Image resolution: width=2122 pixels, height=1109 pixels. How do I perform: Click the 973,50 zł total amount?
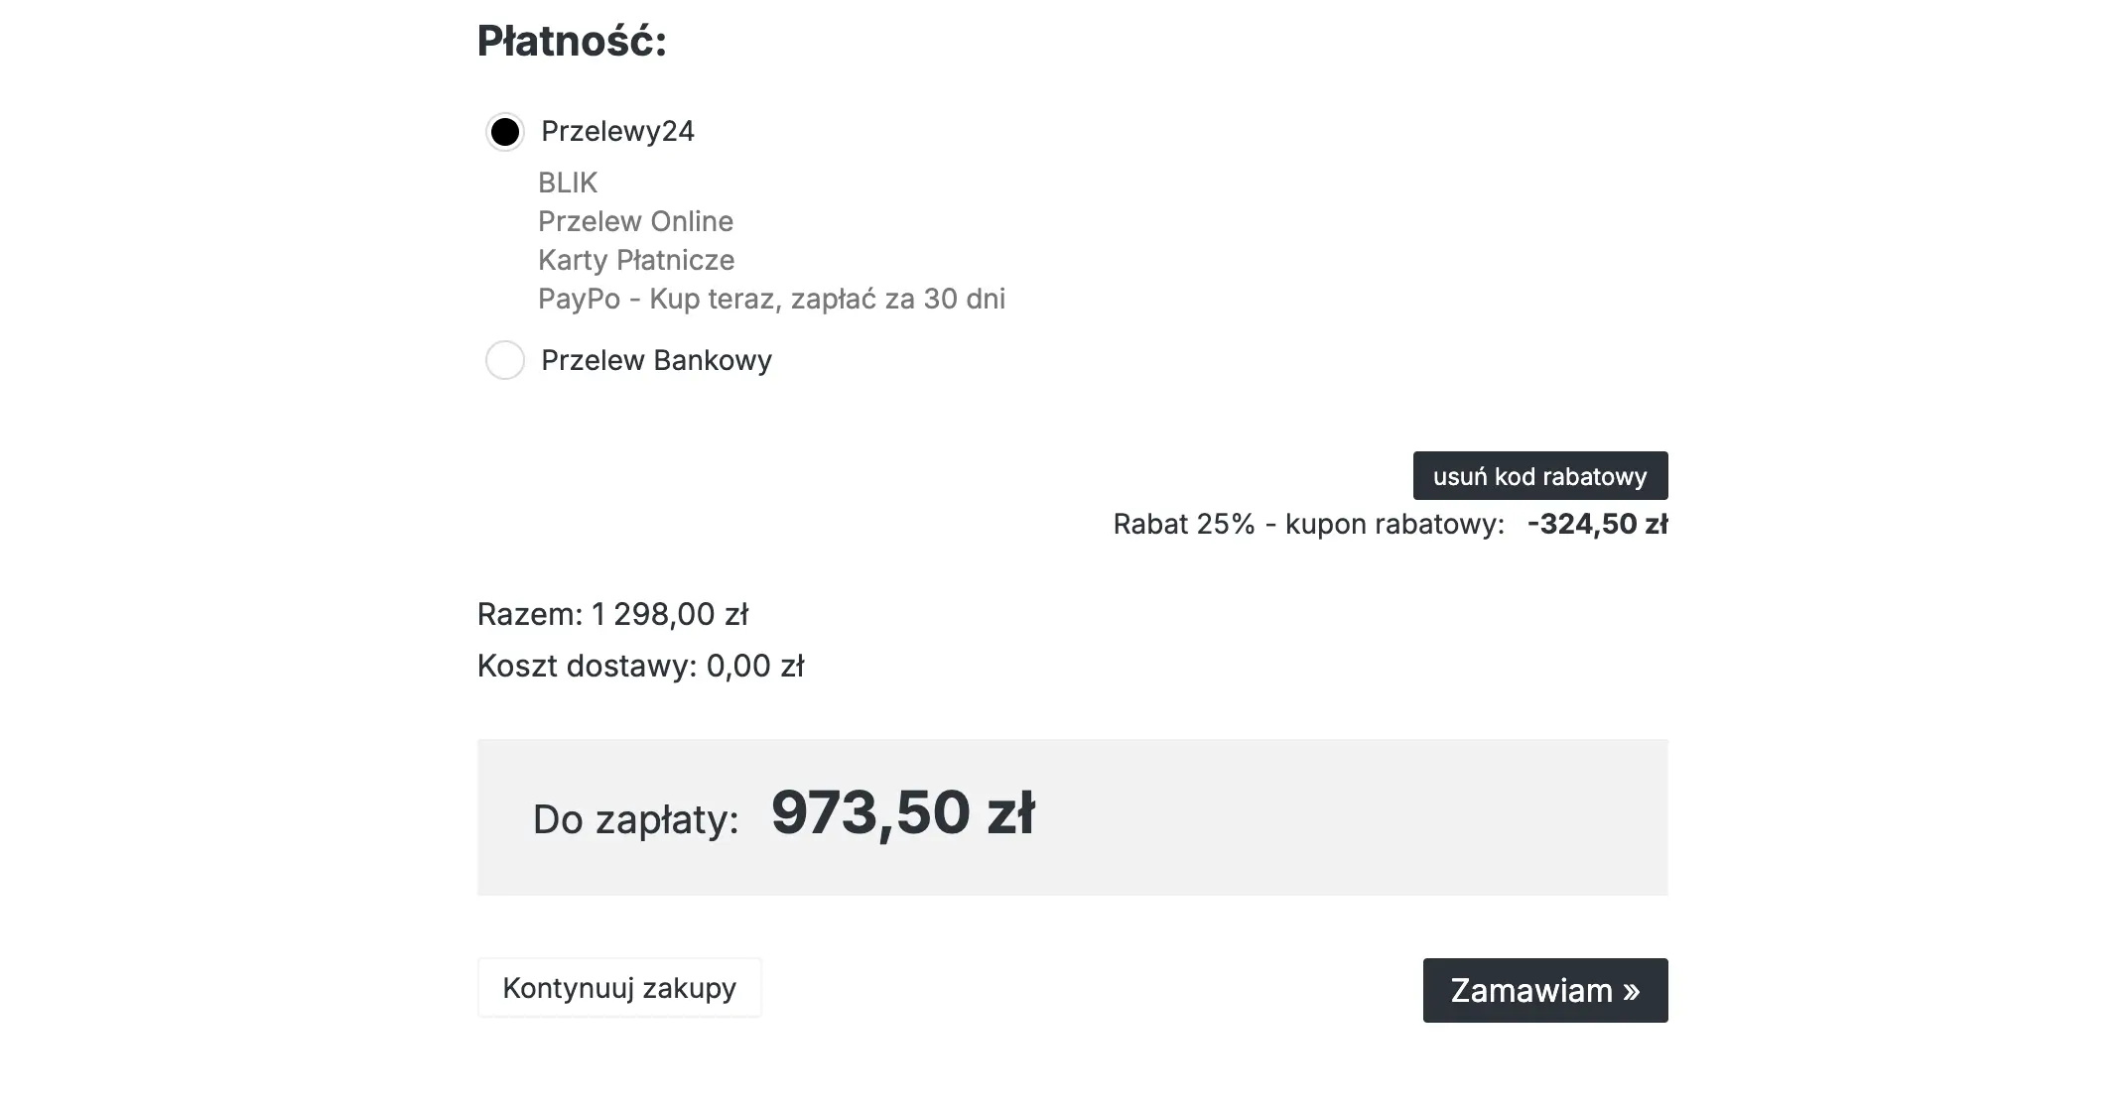point(902,813)
